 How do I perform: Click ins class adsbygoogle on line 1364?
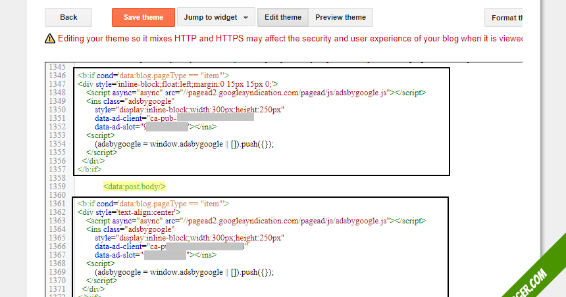point(130,229)
